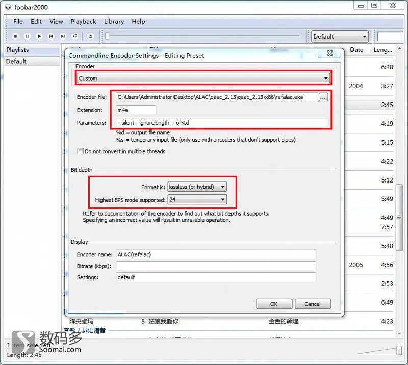The height and width of the screenshot is (365, 408).
Task: Select the track row 姑娘我爱你
Action: (x=163, y=321)
